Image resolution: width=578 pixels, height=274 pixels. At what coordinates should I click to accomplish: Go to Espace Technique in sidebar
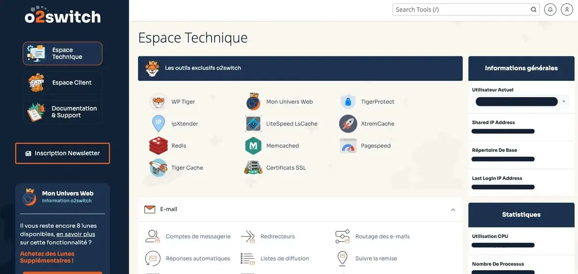tap(63, 53)
